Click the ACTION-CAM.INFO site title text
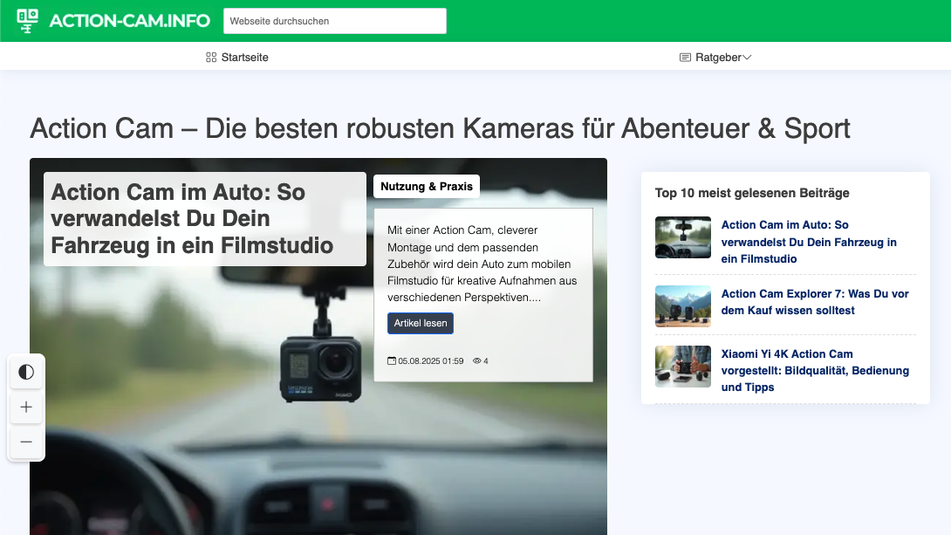Image resolution: width=951 pixels, height=535 pixels. tap(129, 21)
